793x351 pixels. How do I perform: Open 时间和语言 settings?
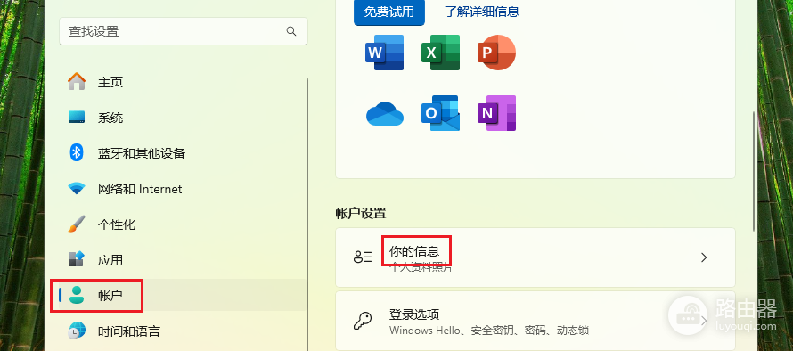click(x=183, y=331)
